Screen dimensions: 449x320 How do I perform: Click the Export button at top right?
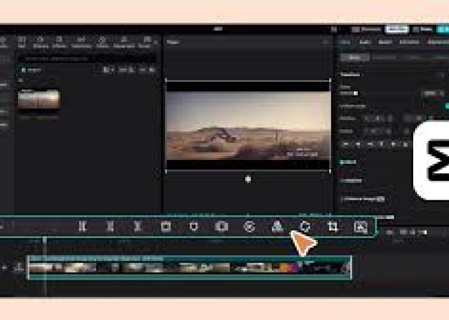coord(441,29)
